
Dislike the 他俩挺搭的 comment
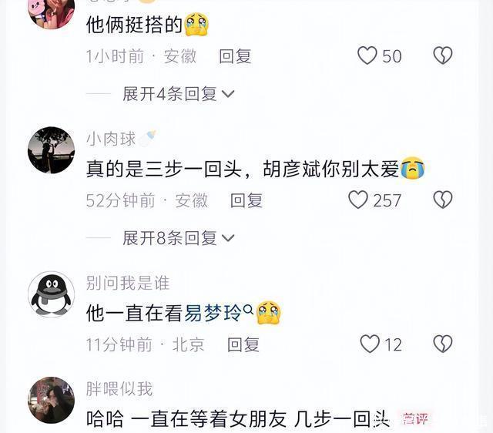click(443, 55)
